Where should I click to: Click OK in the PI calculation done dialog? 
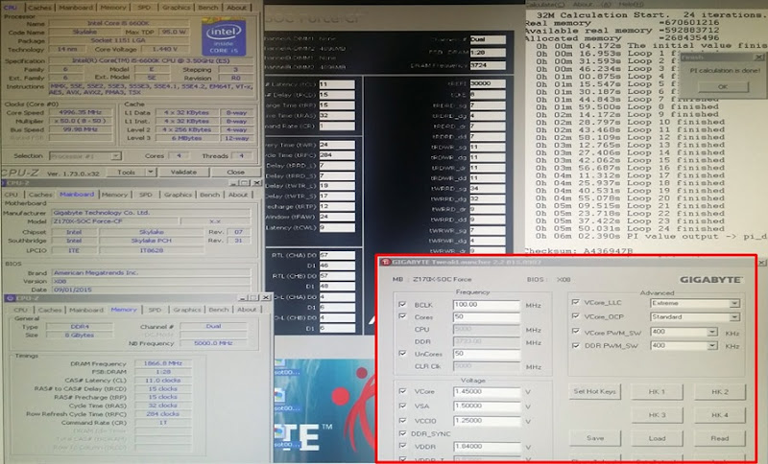723,86
